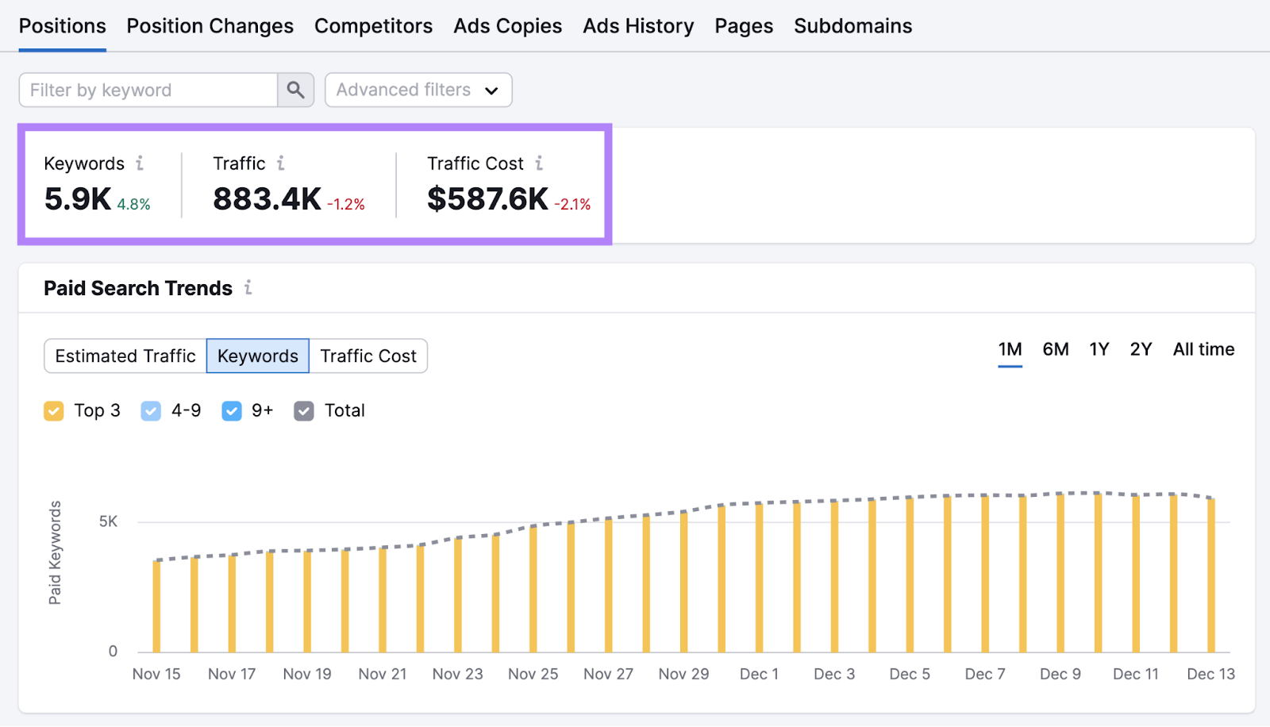Disable the Top 3 checkbox
Viewport: 1270px width, 727px height.
pos(53,410)
